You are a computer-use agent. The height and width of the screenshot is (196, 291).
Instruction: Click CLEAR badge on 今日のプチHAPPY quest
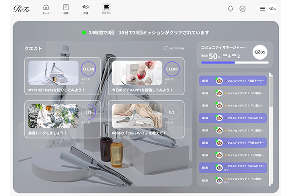172,69
